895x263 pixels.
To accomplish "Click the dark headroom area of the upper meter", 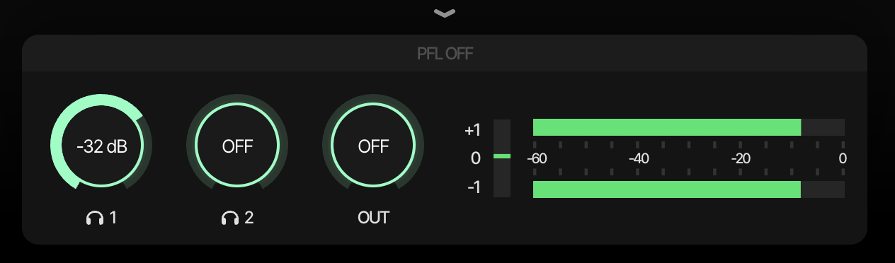I will tap(823, 127).
